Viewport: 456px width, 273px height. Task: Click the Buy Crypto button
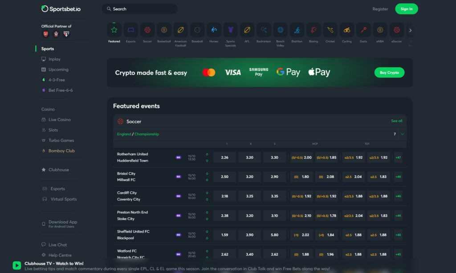click(389, 73)
